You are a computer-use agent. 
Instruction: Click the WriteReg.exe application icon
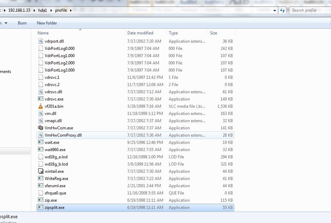[41, 179]
